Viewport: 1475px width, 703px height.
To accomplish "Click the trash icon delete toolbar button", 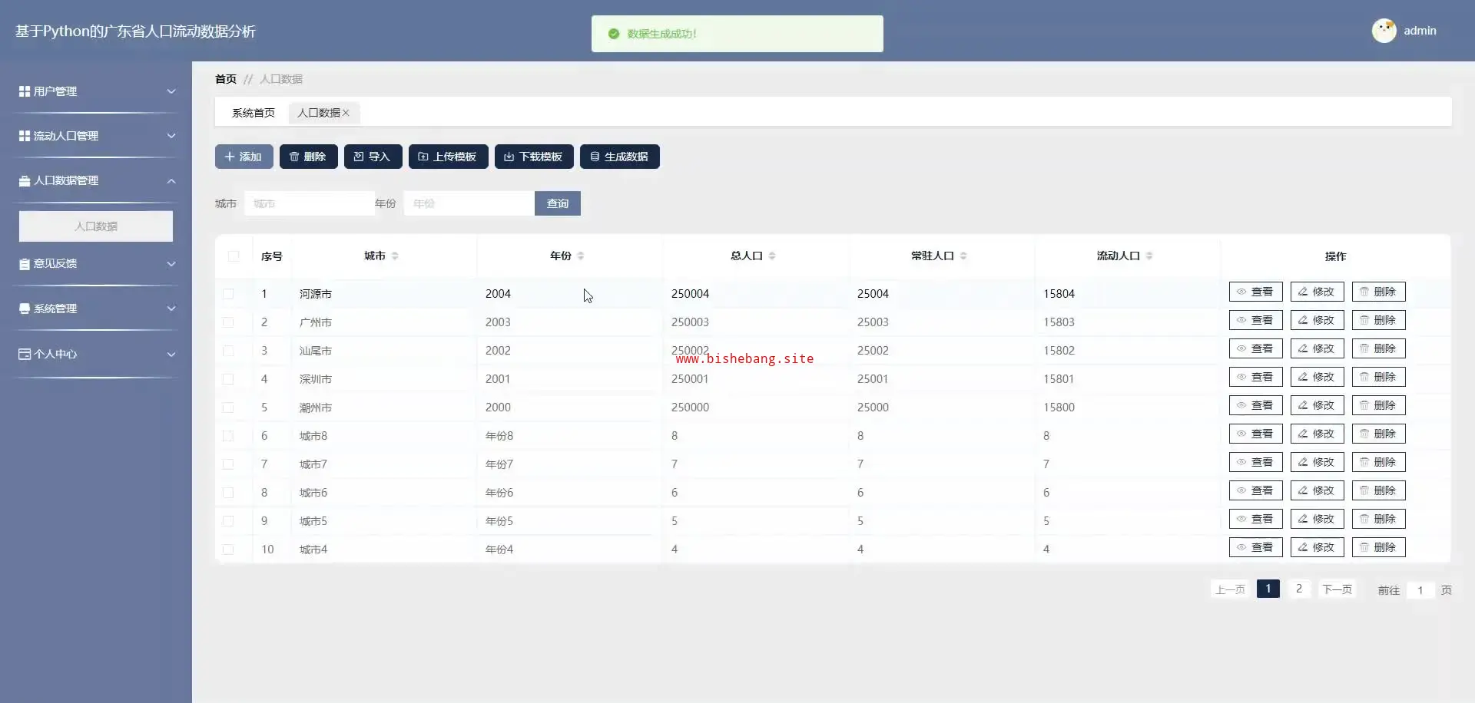I will [308, 157].
